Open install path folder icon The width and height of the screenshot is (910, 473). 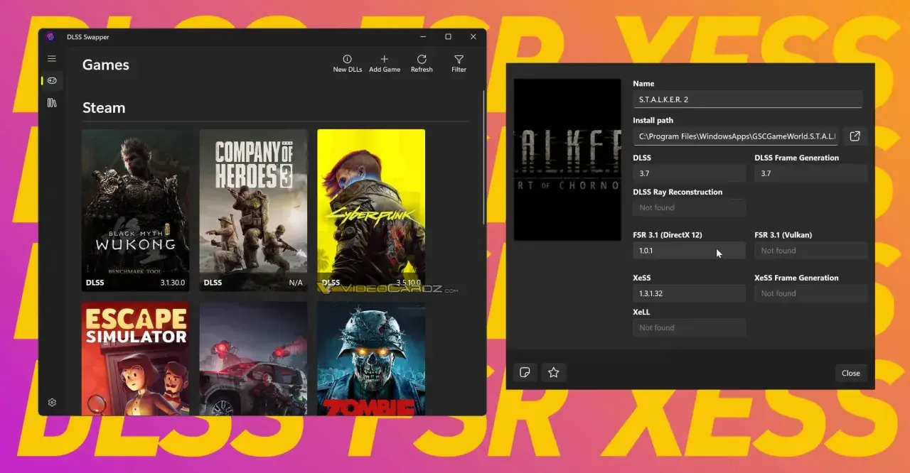coord(855,136)
